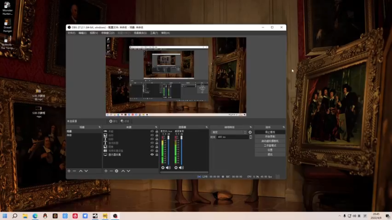Click the 400 ms duration field
This screenshot has width=392, height=220.
(x=232, y=137)
